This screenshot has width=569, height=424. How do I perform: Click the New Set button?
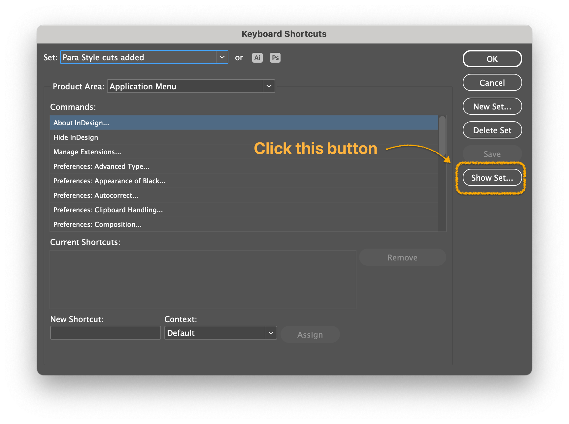coord(492,106)
